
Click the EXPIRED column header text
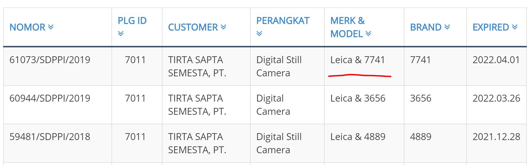491,27
